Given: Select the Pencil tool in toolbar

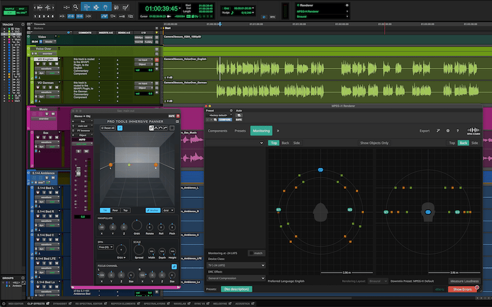Looking at the screenshot, I should pyautogui.click(x=126, y=8).
